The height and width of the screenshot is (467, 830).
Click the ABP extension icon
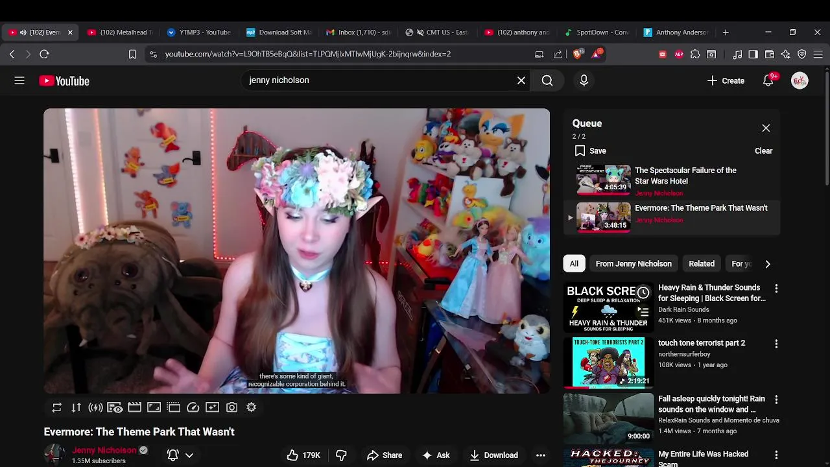679,54
